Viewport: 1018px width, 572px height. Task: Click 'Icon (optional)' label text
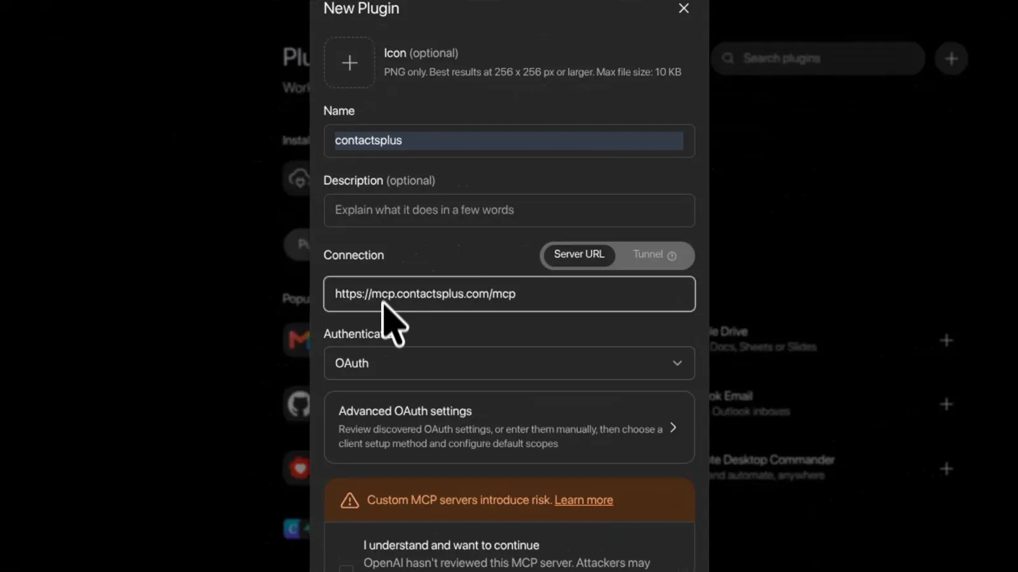(421, 53)
